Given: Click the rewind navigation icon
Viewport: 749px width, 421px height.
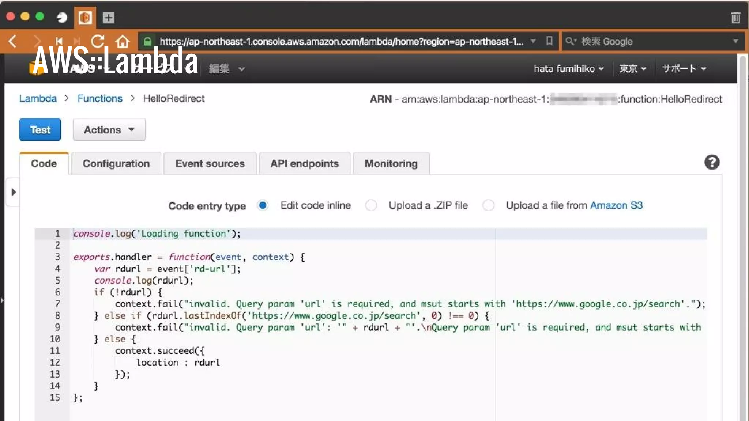Looking at the screenshot, I should coord(59,41).
